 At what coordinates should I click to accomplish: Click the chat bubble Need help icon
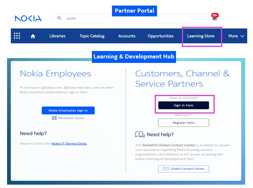coord(140,134)
